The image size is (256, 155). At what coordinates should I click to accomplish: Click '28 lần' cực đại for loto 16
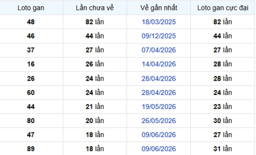[223, 64]
